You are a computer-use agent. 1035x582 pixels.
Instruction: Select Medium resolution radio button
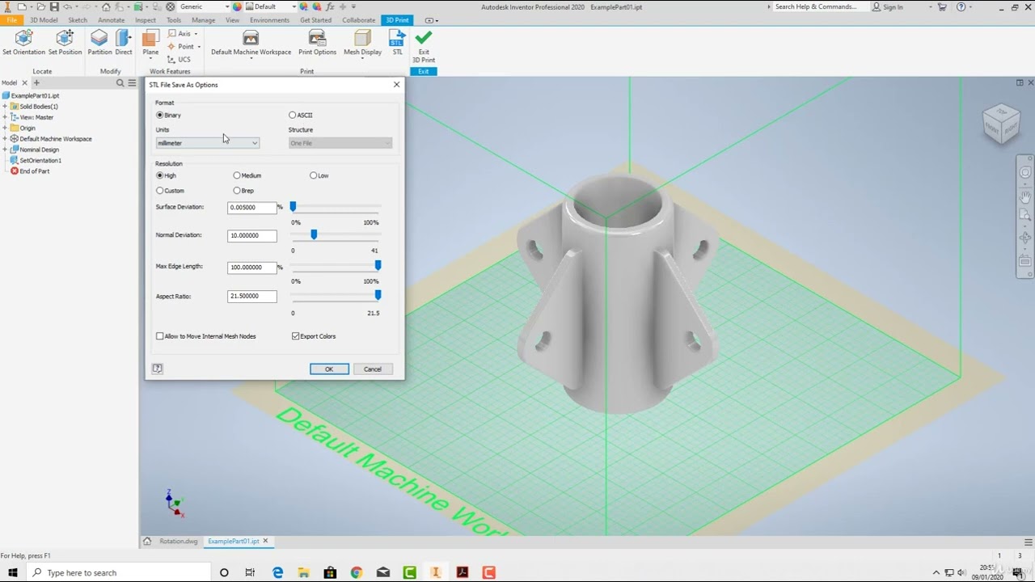click(237, 175)
